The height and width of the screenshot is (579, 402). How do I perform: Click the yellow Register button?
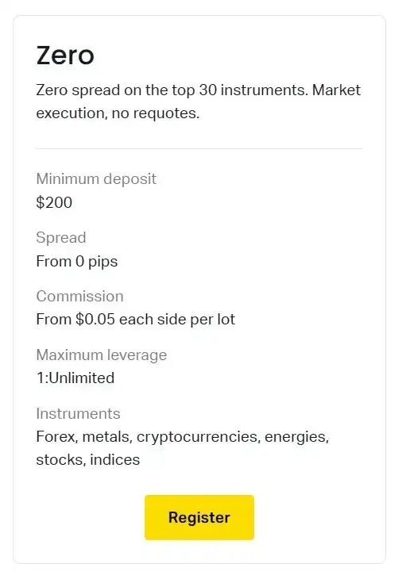click(199, 517)
